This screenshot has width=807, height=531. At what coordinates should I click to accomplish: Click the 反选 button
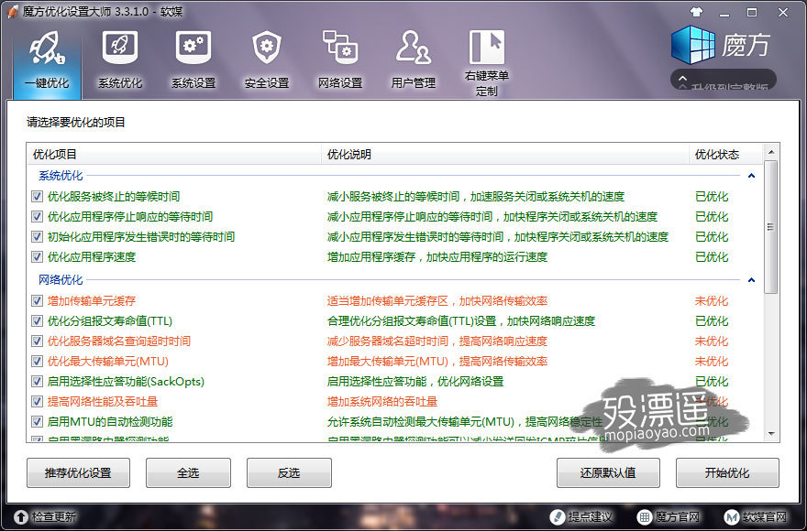click(x=289, y=473)
